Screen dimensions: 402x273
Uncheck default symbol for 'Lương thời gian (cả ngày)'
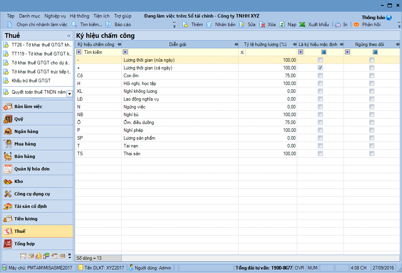(x=320, y=68)
